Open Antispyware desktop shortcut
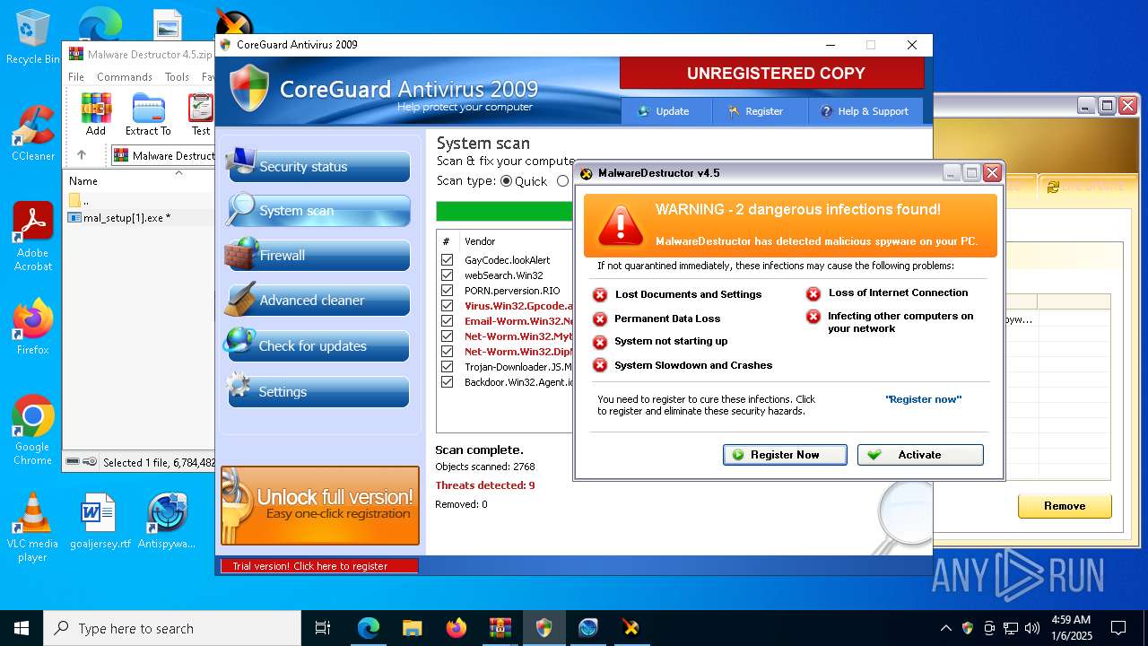 (x=167, y=521)
